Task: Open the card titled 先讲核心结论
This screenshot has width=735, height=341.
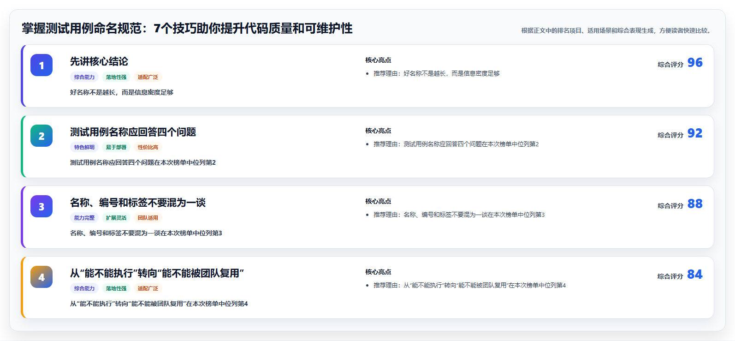Action: coord(367,76)
